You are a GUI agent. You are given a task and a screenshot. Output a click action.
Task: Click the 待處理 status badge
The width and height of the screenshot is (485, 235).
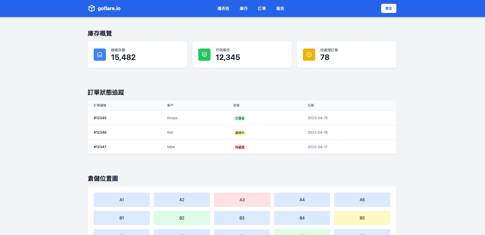240,147
